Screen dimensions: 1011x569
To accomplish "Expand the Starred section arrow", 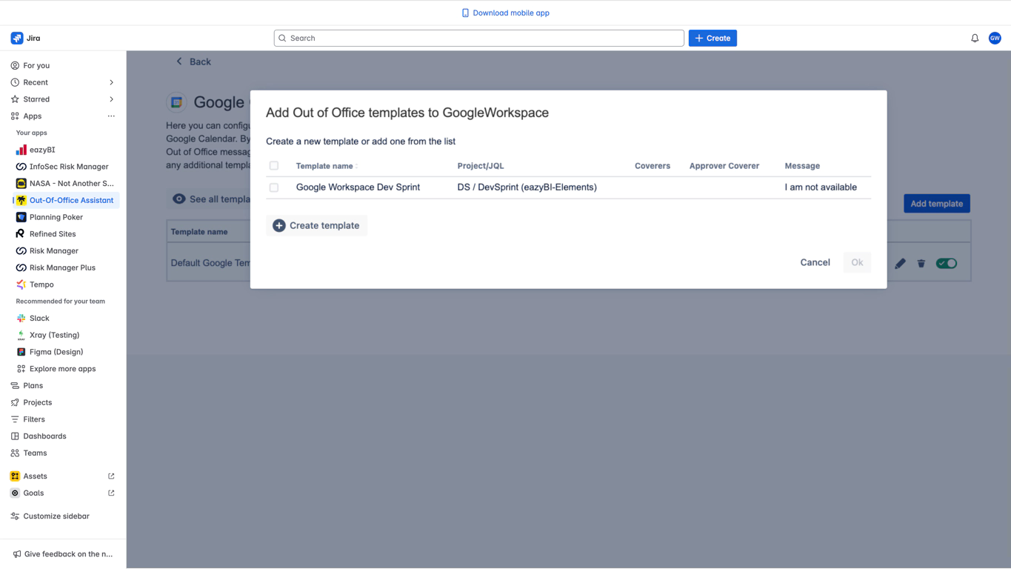I will click(112, 99).
